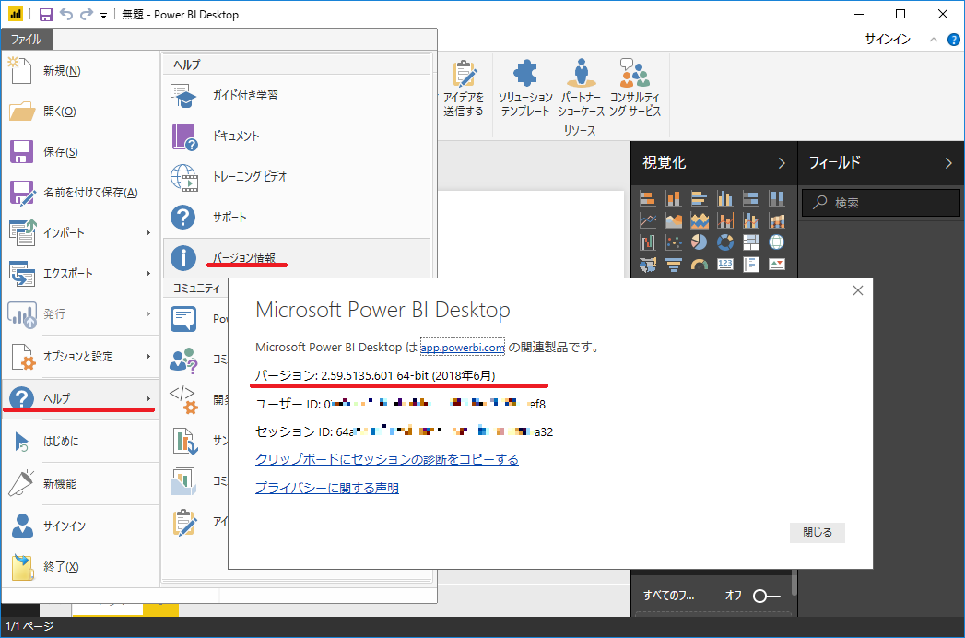Choose 開く(O) in the file menu
The width and height of the screenshot is (965, 638).
(80, 112)
